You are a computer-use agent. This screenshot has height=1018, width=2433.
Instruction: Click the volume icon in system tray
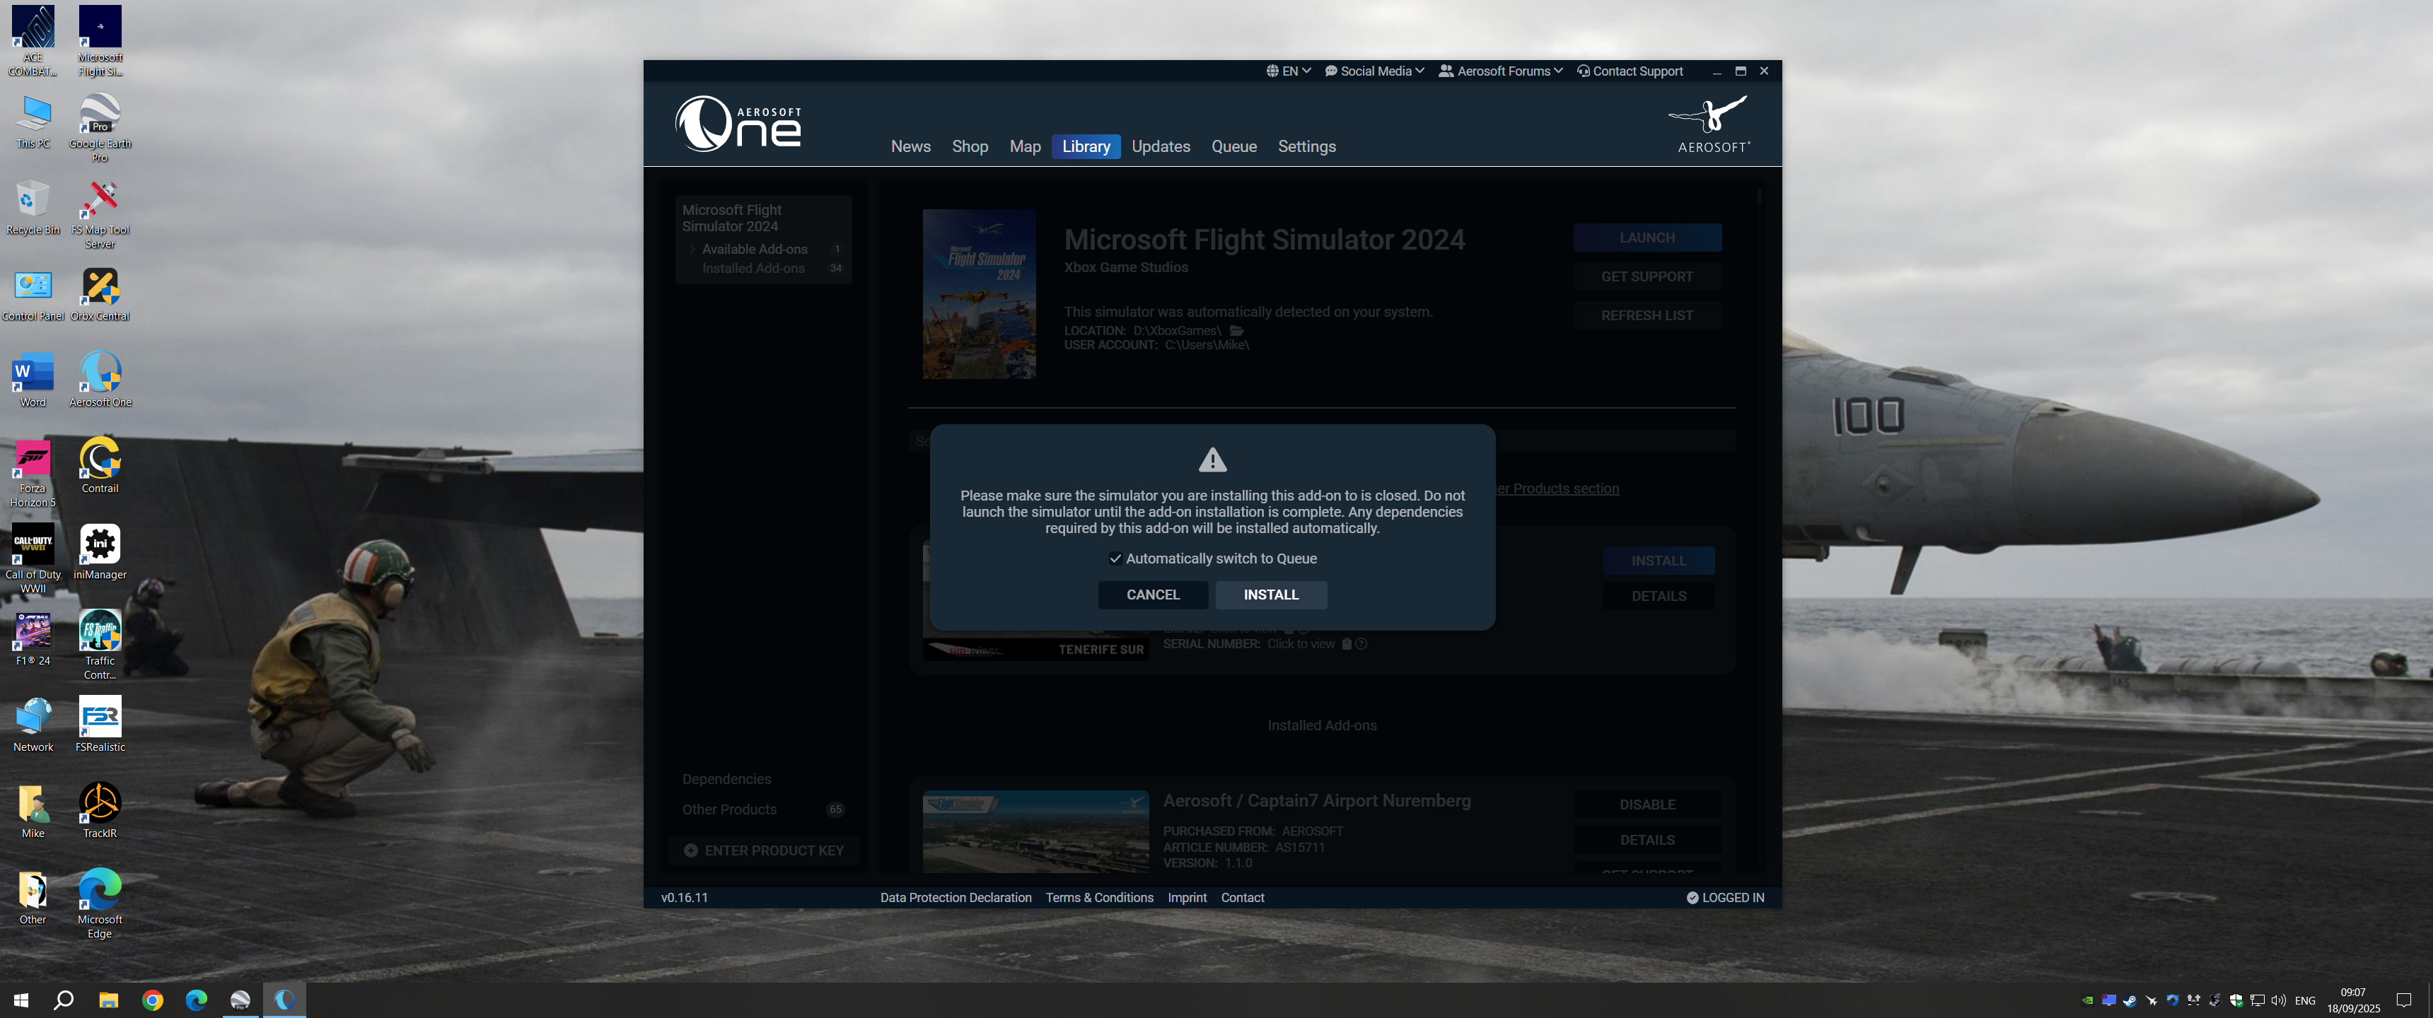(x=2278, y=1001)
